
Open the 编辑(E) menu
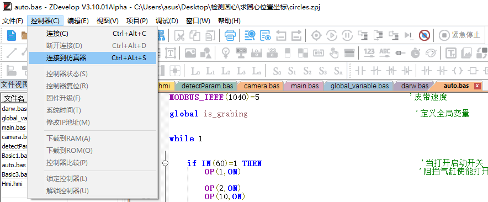(x=78, y=21)
